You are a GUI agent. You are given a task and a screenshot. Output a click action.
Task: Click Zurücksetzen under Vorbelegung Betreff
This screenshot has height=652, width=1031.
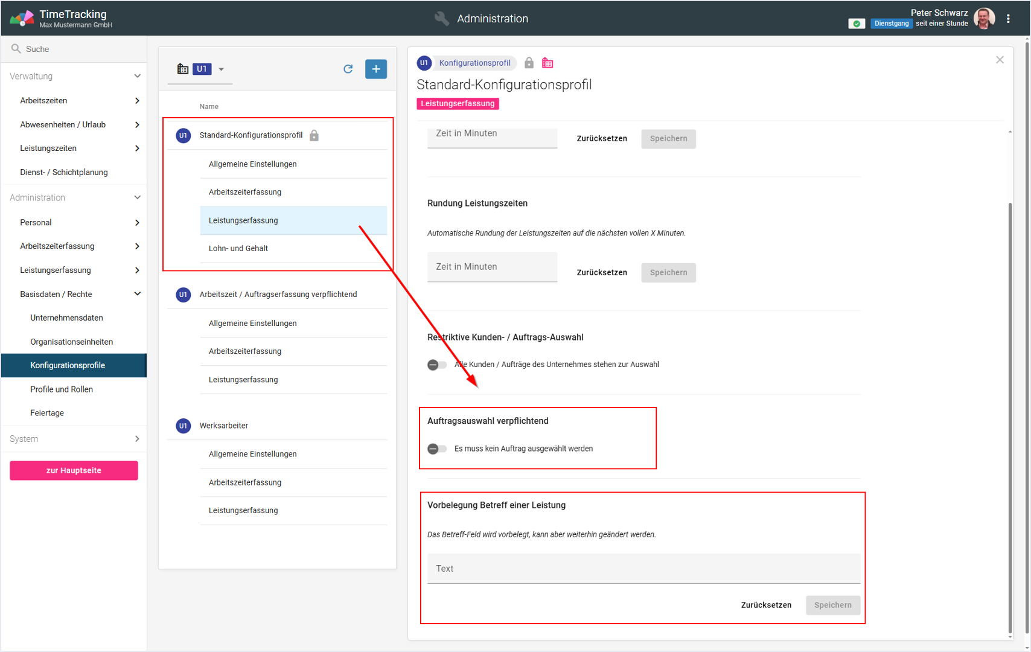(x=765, y=605)
